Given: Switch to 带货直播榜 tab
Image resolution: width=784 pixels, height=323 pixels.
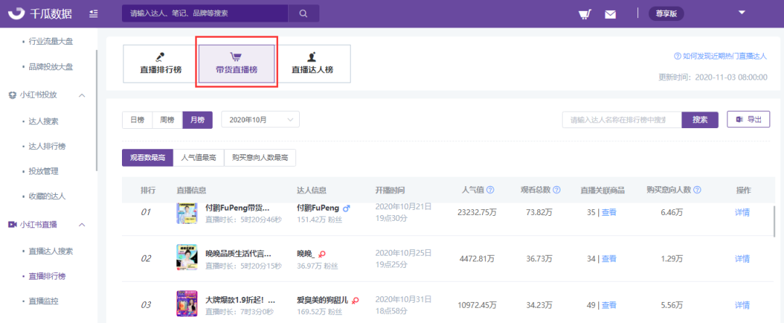Looking at the screenshot, I should point(237,64).
